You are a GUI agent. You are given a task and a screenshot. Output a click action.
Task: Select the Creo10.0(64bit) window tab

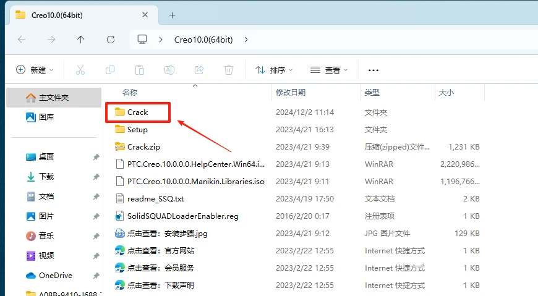(x=84, y=15)
